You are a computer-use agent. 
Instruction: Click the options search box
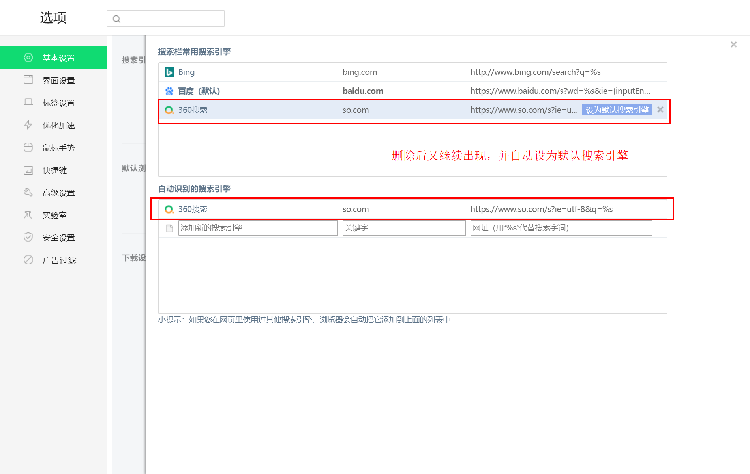166,19
